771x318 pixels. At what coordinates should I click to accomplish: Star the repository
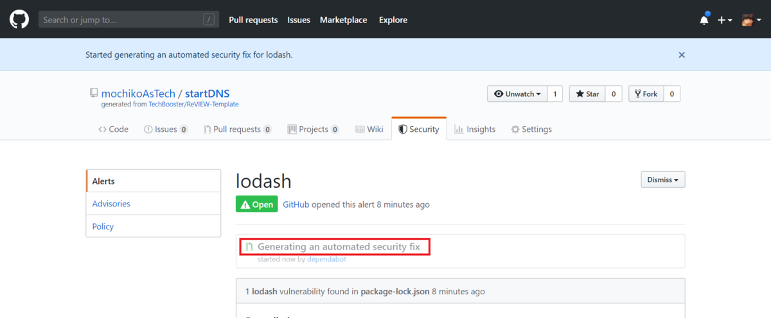(587, 94)
